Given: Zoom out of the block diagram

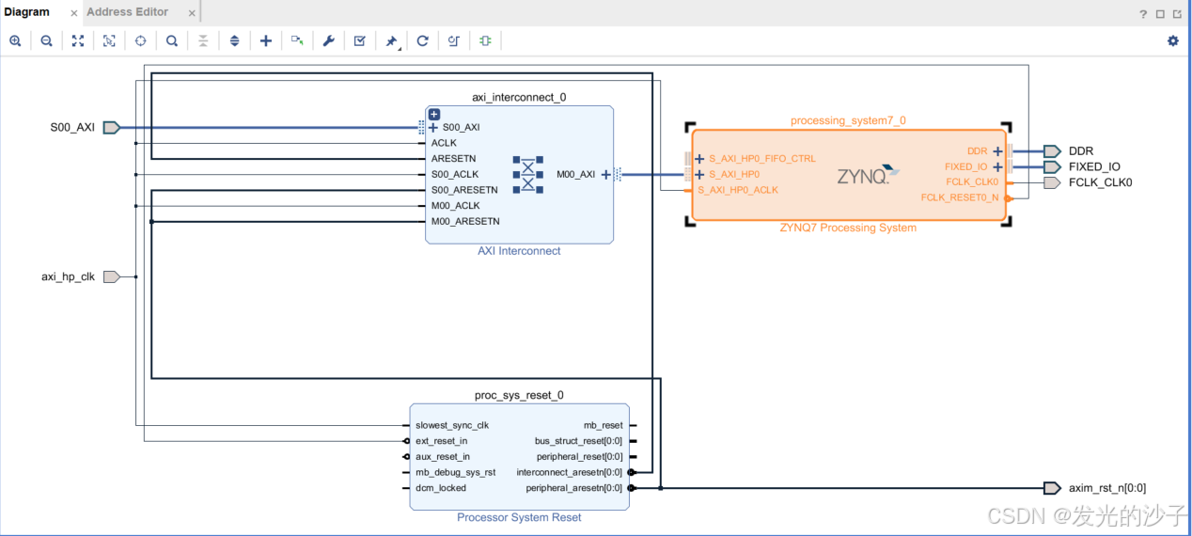Looking at the screenshot, I should (x=46, y=40).
